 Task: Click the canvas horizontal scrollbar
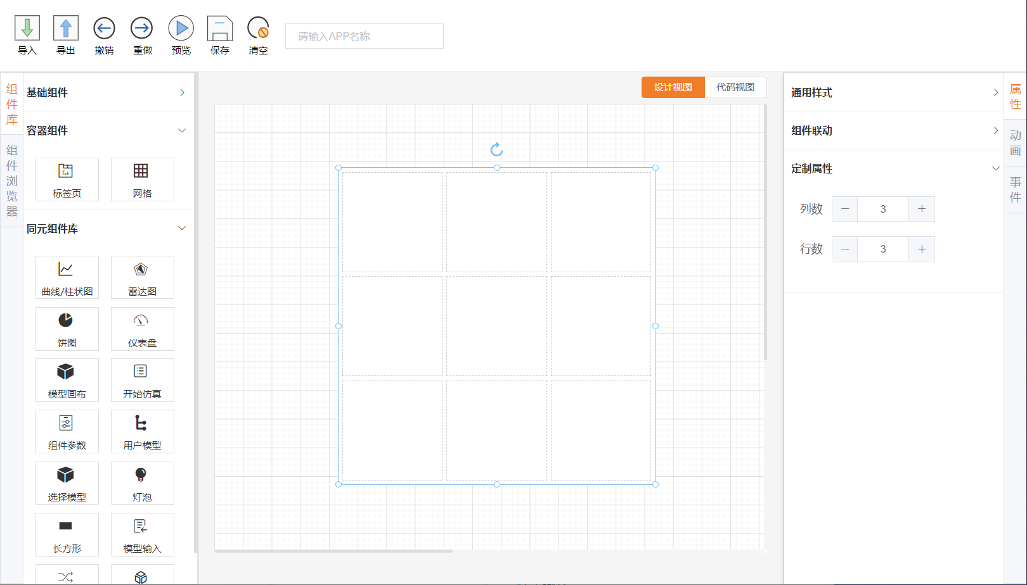(x=333, y=551)
